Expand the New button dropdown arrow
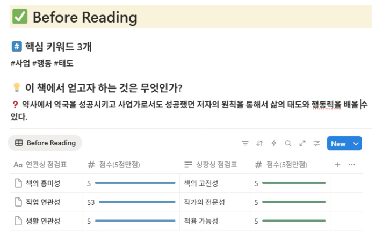Image resolution: width=383 pixels, height=235 pixels. click(x=355, y=144)
